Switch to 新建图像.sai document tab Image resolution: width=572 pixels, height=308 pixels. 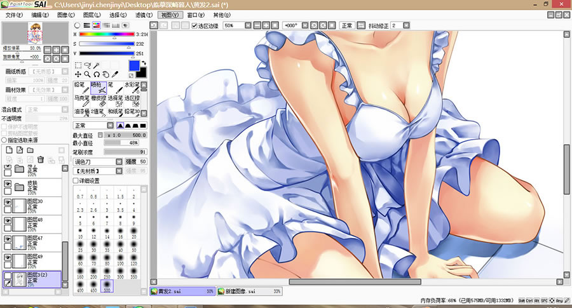point(250,291)
